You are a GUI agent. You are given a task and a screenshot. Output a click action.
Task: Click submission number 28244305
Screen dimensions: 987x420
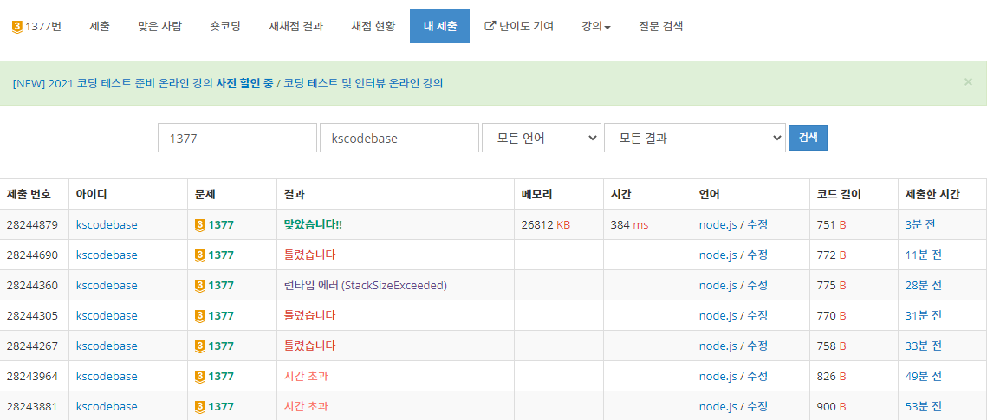(32, 315)
